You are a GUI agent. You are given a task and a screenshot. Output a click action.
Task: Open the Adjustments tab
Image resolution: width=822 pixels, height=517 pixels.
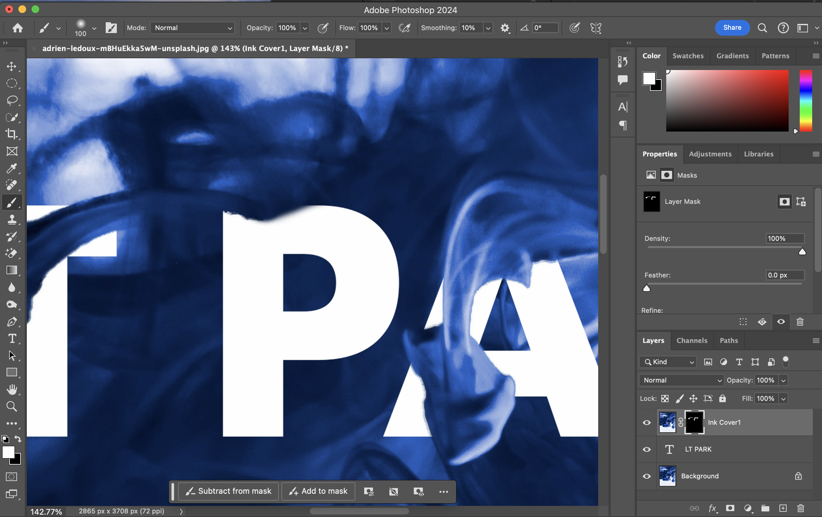pos(710,154)
